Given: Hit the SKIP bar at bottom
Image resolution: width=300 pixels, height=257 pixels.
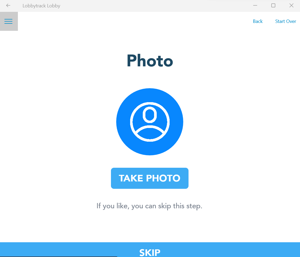Looking at the screenshot, I should click(x=150, y=250).
